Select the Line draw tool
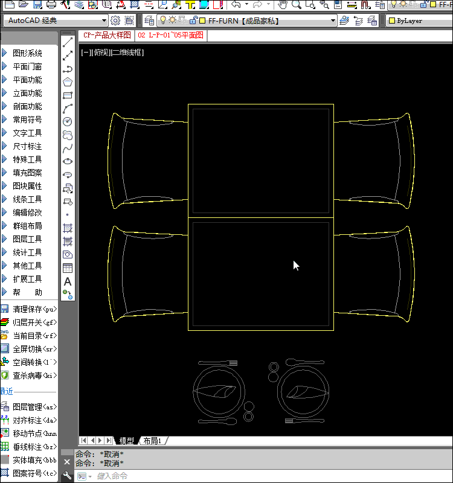This screenshot has height=483, width=453. point(68,42)
